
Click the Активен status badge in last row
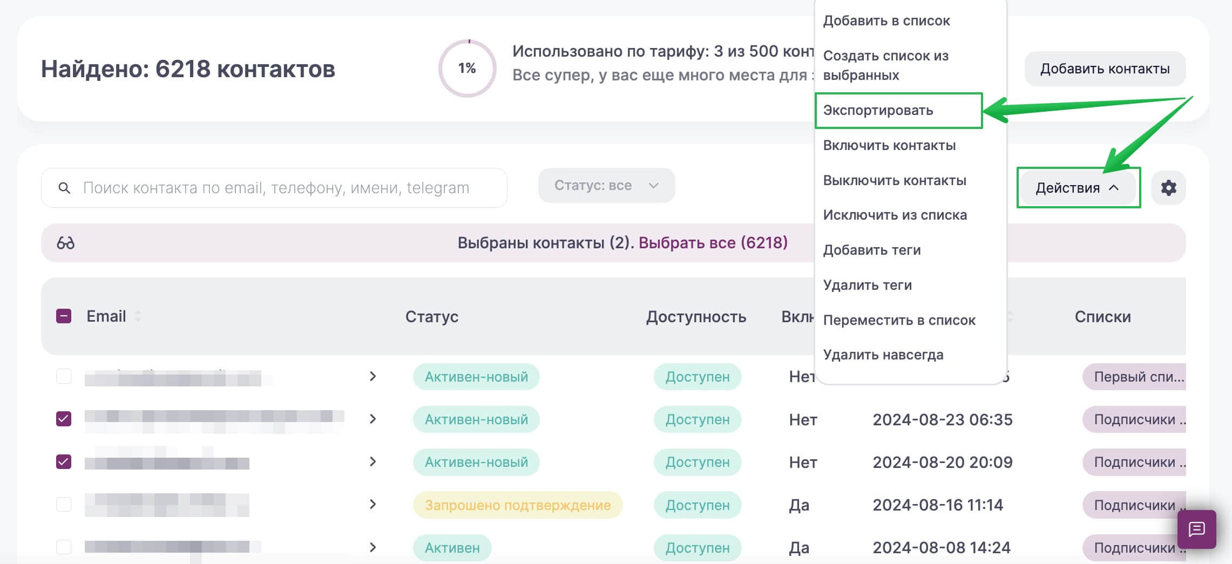click(452, 548)
